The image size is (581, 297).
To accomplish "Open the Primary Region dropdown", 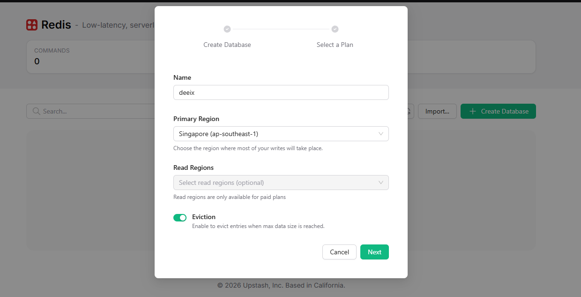I will [x=281, y=134].
